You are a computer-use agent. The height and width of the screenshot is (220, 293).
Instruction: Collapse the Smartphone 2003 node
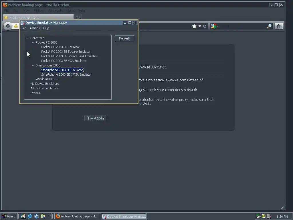point(33,65)
